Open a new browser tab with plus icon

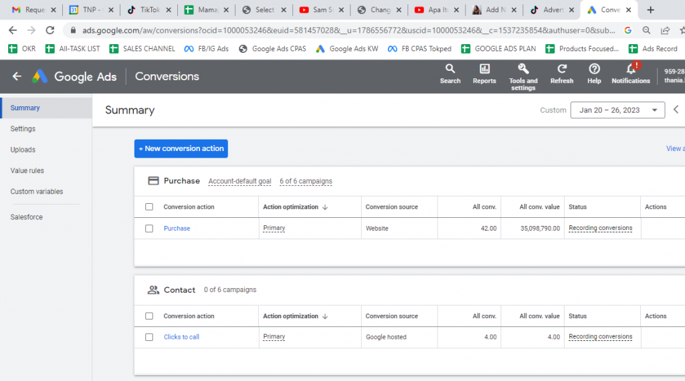650,9
